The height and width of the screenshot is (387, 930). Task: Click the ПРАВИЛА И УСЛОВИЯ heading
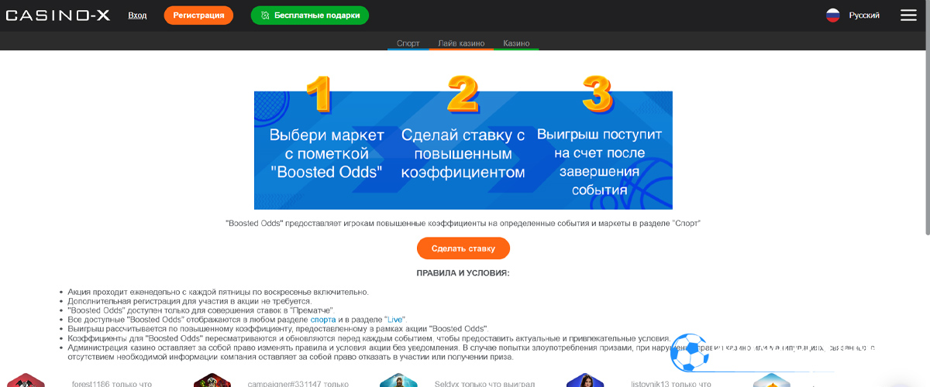coord(463,273)
